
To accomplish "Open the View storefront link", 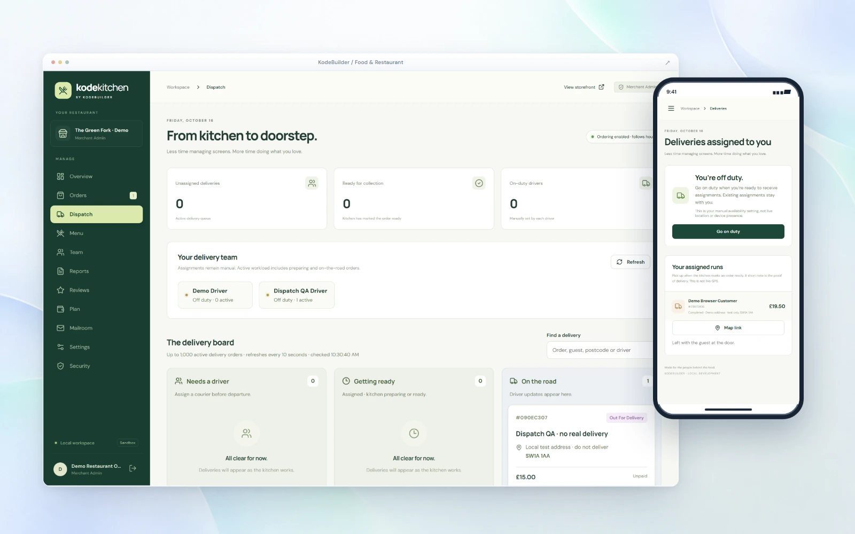I will (x=584, y=87).
